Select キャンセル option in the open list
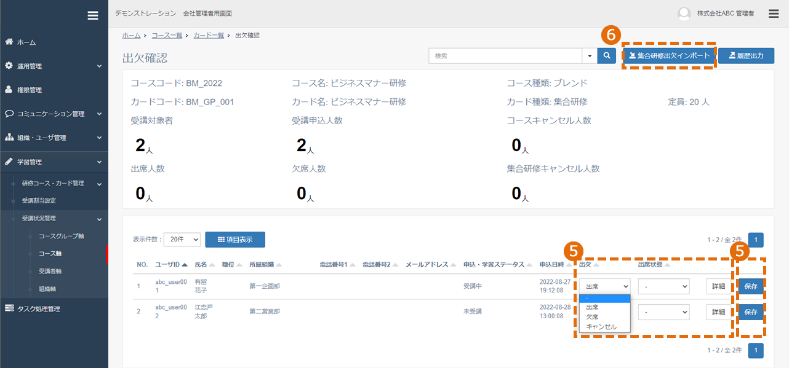The image size is (789, 368). [x=605, y=327]
